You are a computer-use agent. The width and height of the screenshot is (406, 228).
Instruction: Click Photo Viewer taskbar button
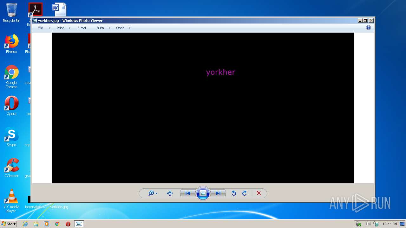point(79,224)
